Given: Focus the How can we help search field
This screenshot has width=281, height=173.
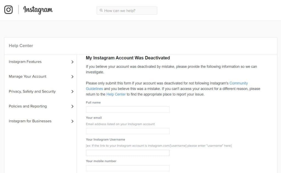Looking at the screenshot, I should [x=127, y=11].
